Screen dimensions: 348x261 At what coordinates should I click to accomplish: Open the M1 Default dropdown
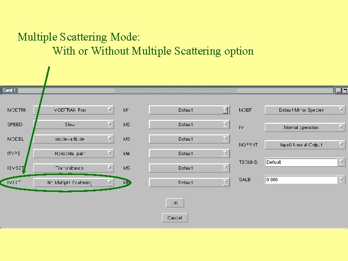point(189,110)
